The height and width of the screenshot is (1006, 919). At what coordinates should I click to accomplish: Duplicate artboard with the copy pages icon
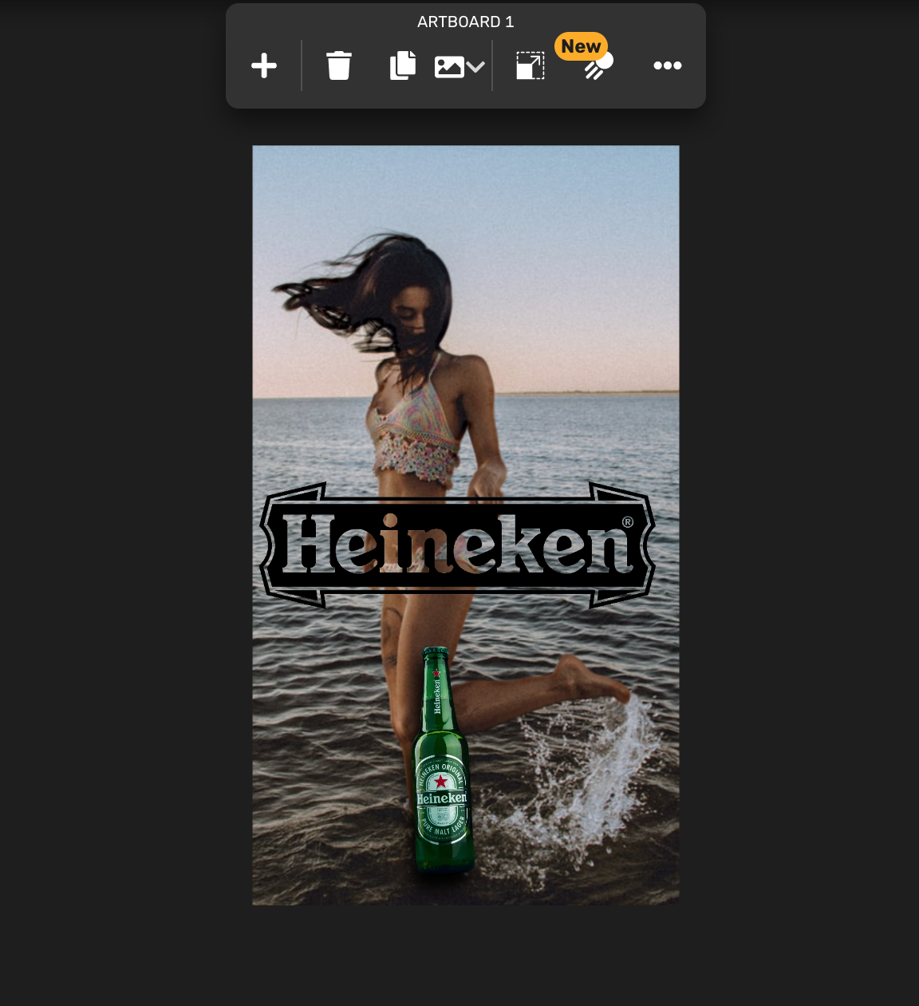click(403, 65)
